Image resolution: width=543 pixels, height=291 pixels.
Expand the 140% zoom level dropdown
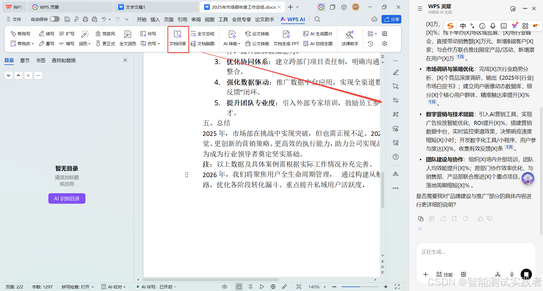coord(324,286)
